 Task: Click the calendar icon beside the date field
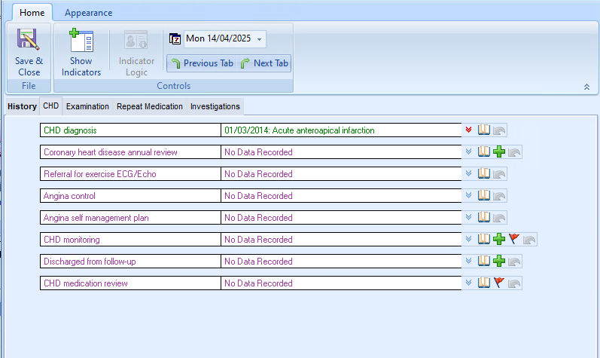(175, 39)
